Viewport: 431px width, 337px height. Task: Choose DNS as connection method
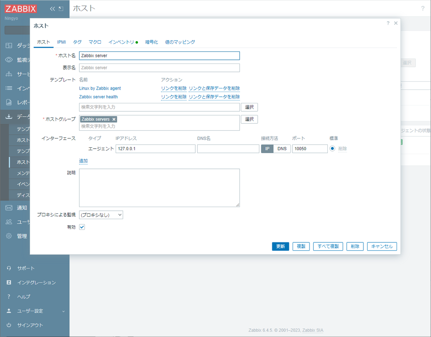coord(282,149)
